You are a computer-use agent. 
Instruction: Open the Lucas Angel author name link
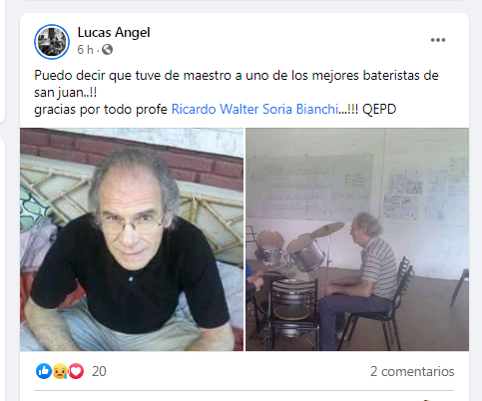[x=114, y=32]
